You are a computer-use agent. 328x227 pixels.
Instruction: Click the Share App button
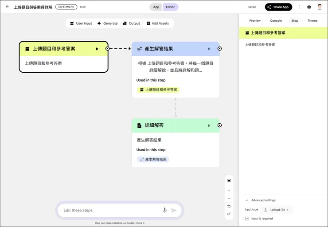tap(278, 7)
